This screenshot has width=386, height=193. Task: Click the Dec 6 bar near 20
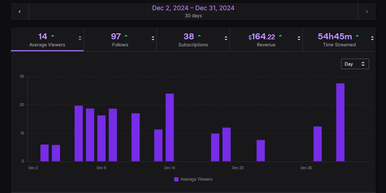coord(79,133)
